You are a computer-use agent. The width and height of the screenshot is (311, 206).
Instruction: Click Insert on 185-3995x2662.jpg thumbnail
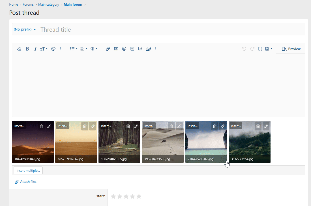[63, 126]
